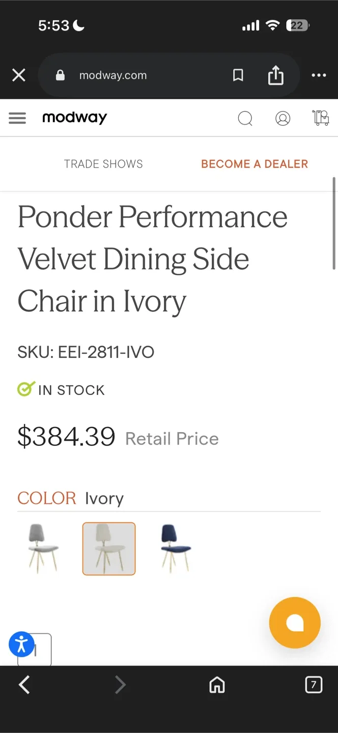Open the TRADE SHOWS menu item

click(103, 163)
